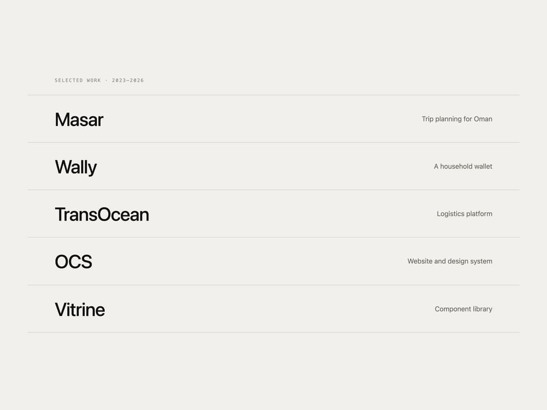The image size is (547, 410).
Task: Click the blank space between OCS and its description
Action: pos(250,261)
